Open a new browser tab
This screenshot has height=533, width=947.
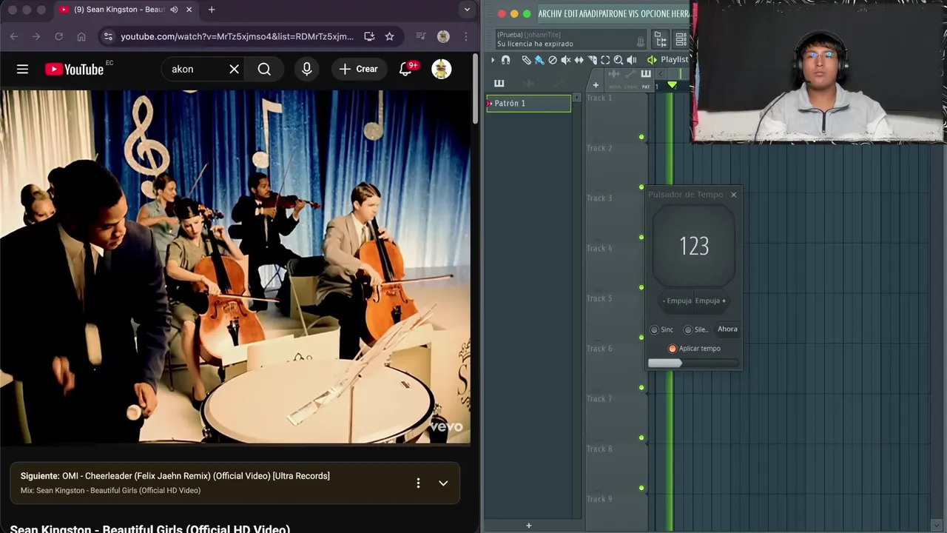(212, 10)
